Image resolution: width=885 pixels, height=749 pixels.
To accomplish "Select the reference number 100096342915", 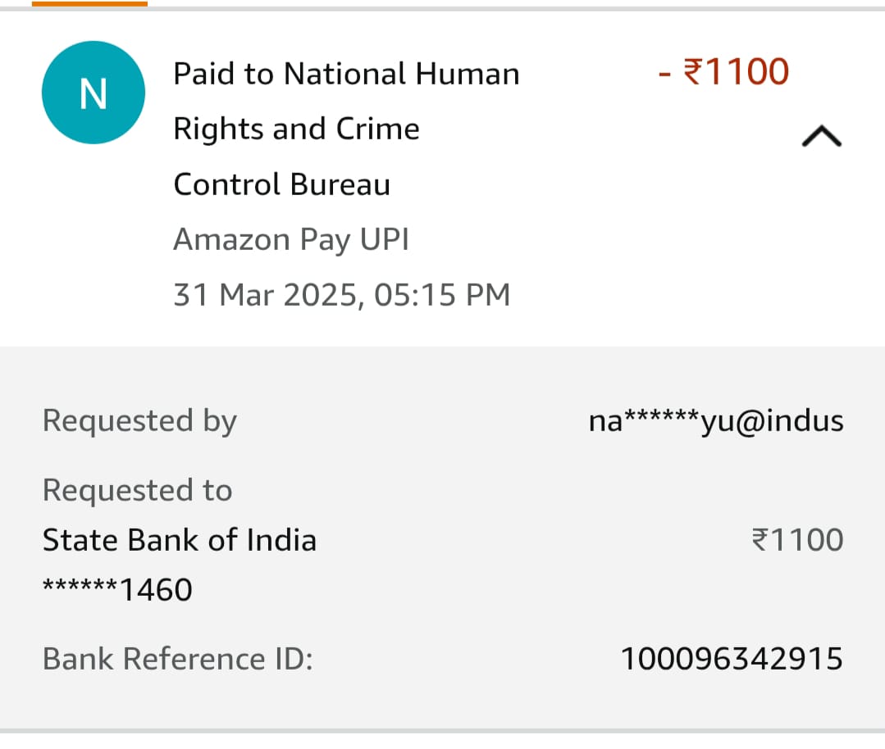I will (x=732, y=659).
